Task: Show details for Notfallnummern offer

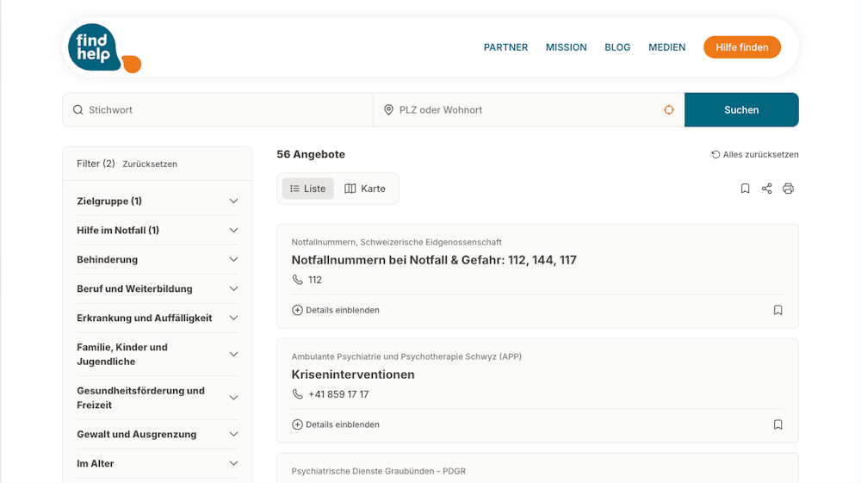Action: pyautogui.click(x=336, y=310)
